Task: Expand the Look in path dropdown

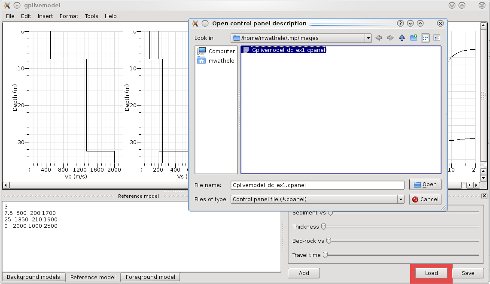Action: click(x=368, y=38)
